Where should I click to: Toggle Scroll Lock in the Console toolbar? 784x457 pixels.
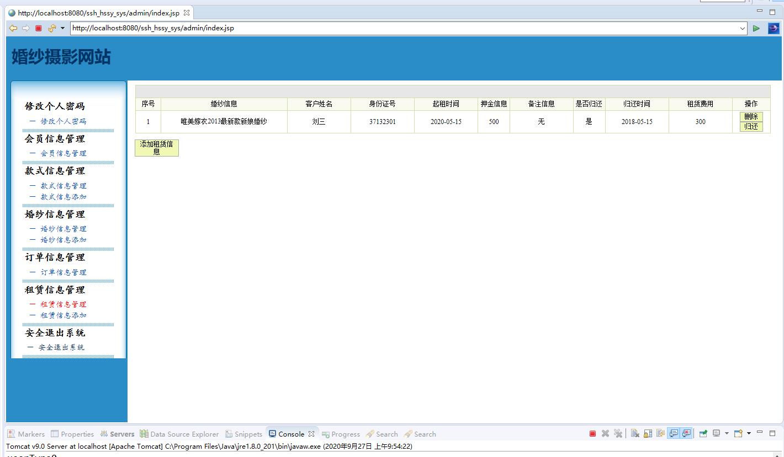coord(648,434)
